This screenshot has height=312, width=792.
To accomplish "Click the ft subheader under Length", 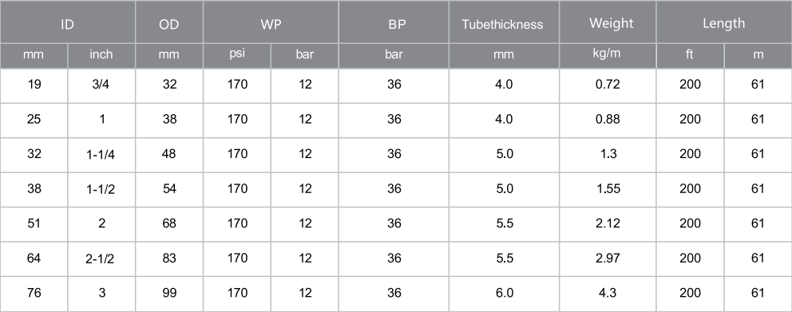I will tap(690, 56).
